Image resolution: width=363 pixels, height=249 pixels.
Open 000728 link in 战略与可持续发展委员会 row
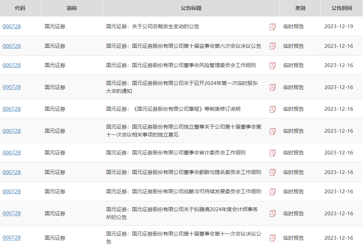point(12,192)
